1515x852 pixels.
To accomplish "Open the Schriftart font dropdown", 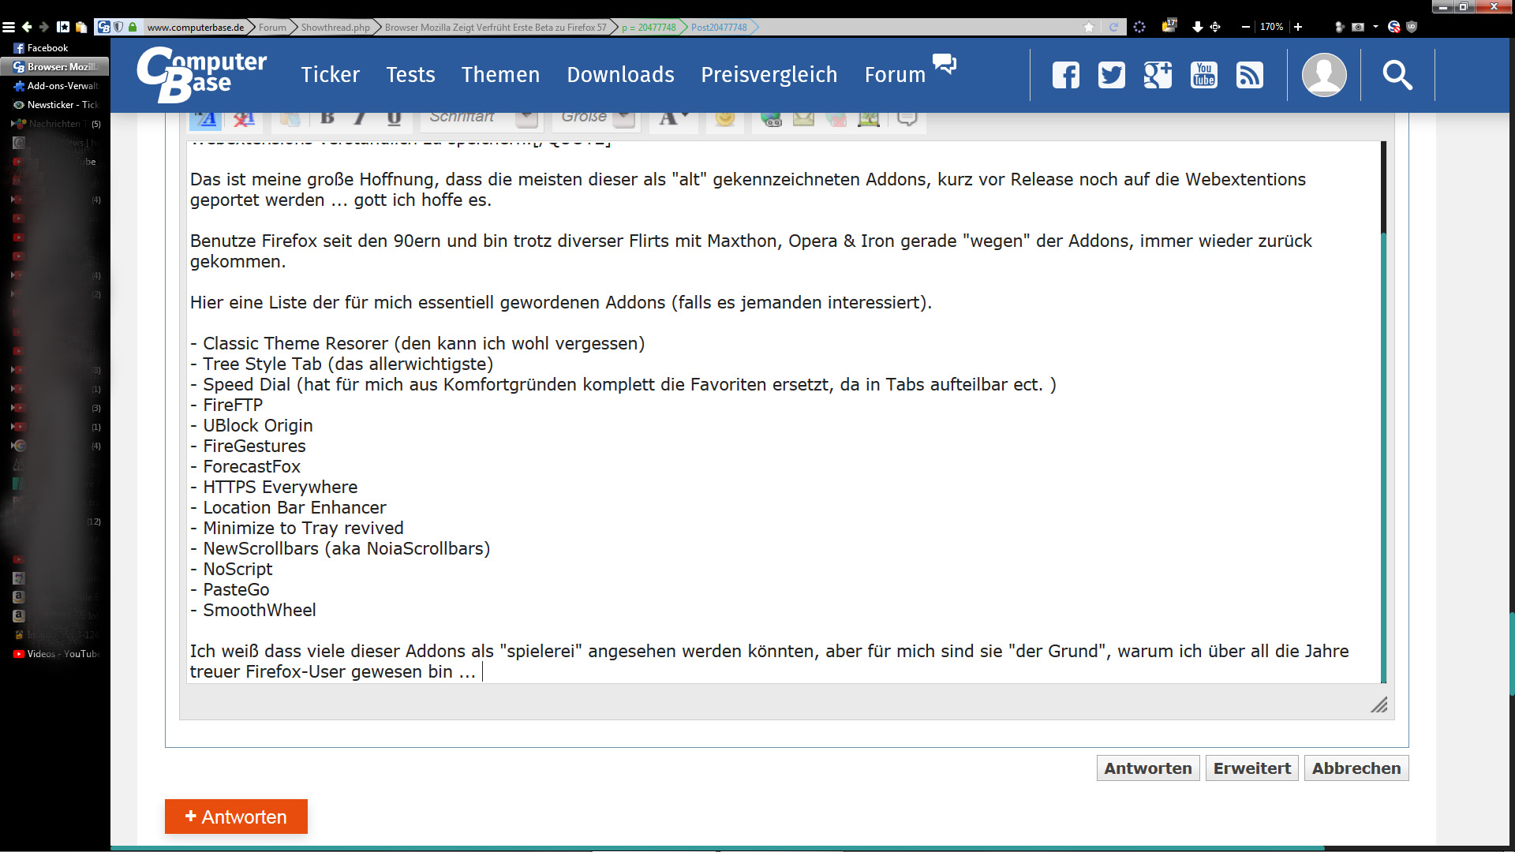I will 526,118.
